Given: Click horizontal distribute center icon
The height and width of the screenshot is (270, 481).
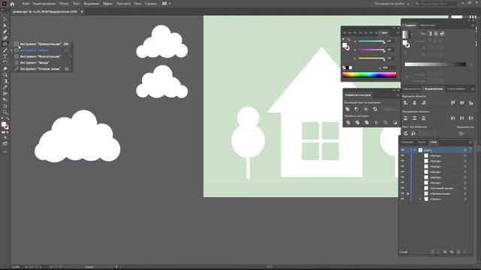Looking at the screenshot, I should [462, 118].
